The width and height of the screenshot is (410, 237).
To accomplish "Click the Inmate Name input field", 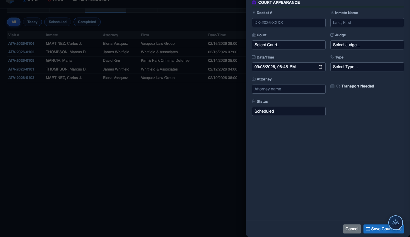I will coord(367,23).
